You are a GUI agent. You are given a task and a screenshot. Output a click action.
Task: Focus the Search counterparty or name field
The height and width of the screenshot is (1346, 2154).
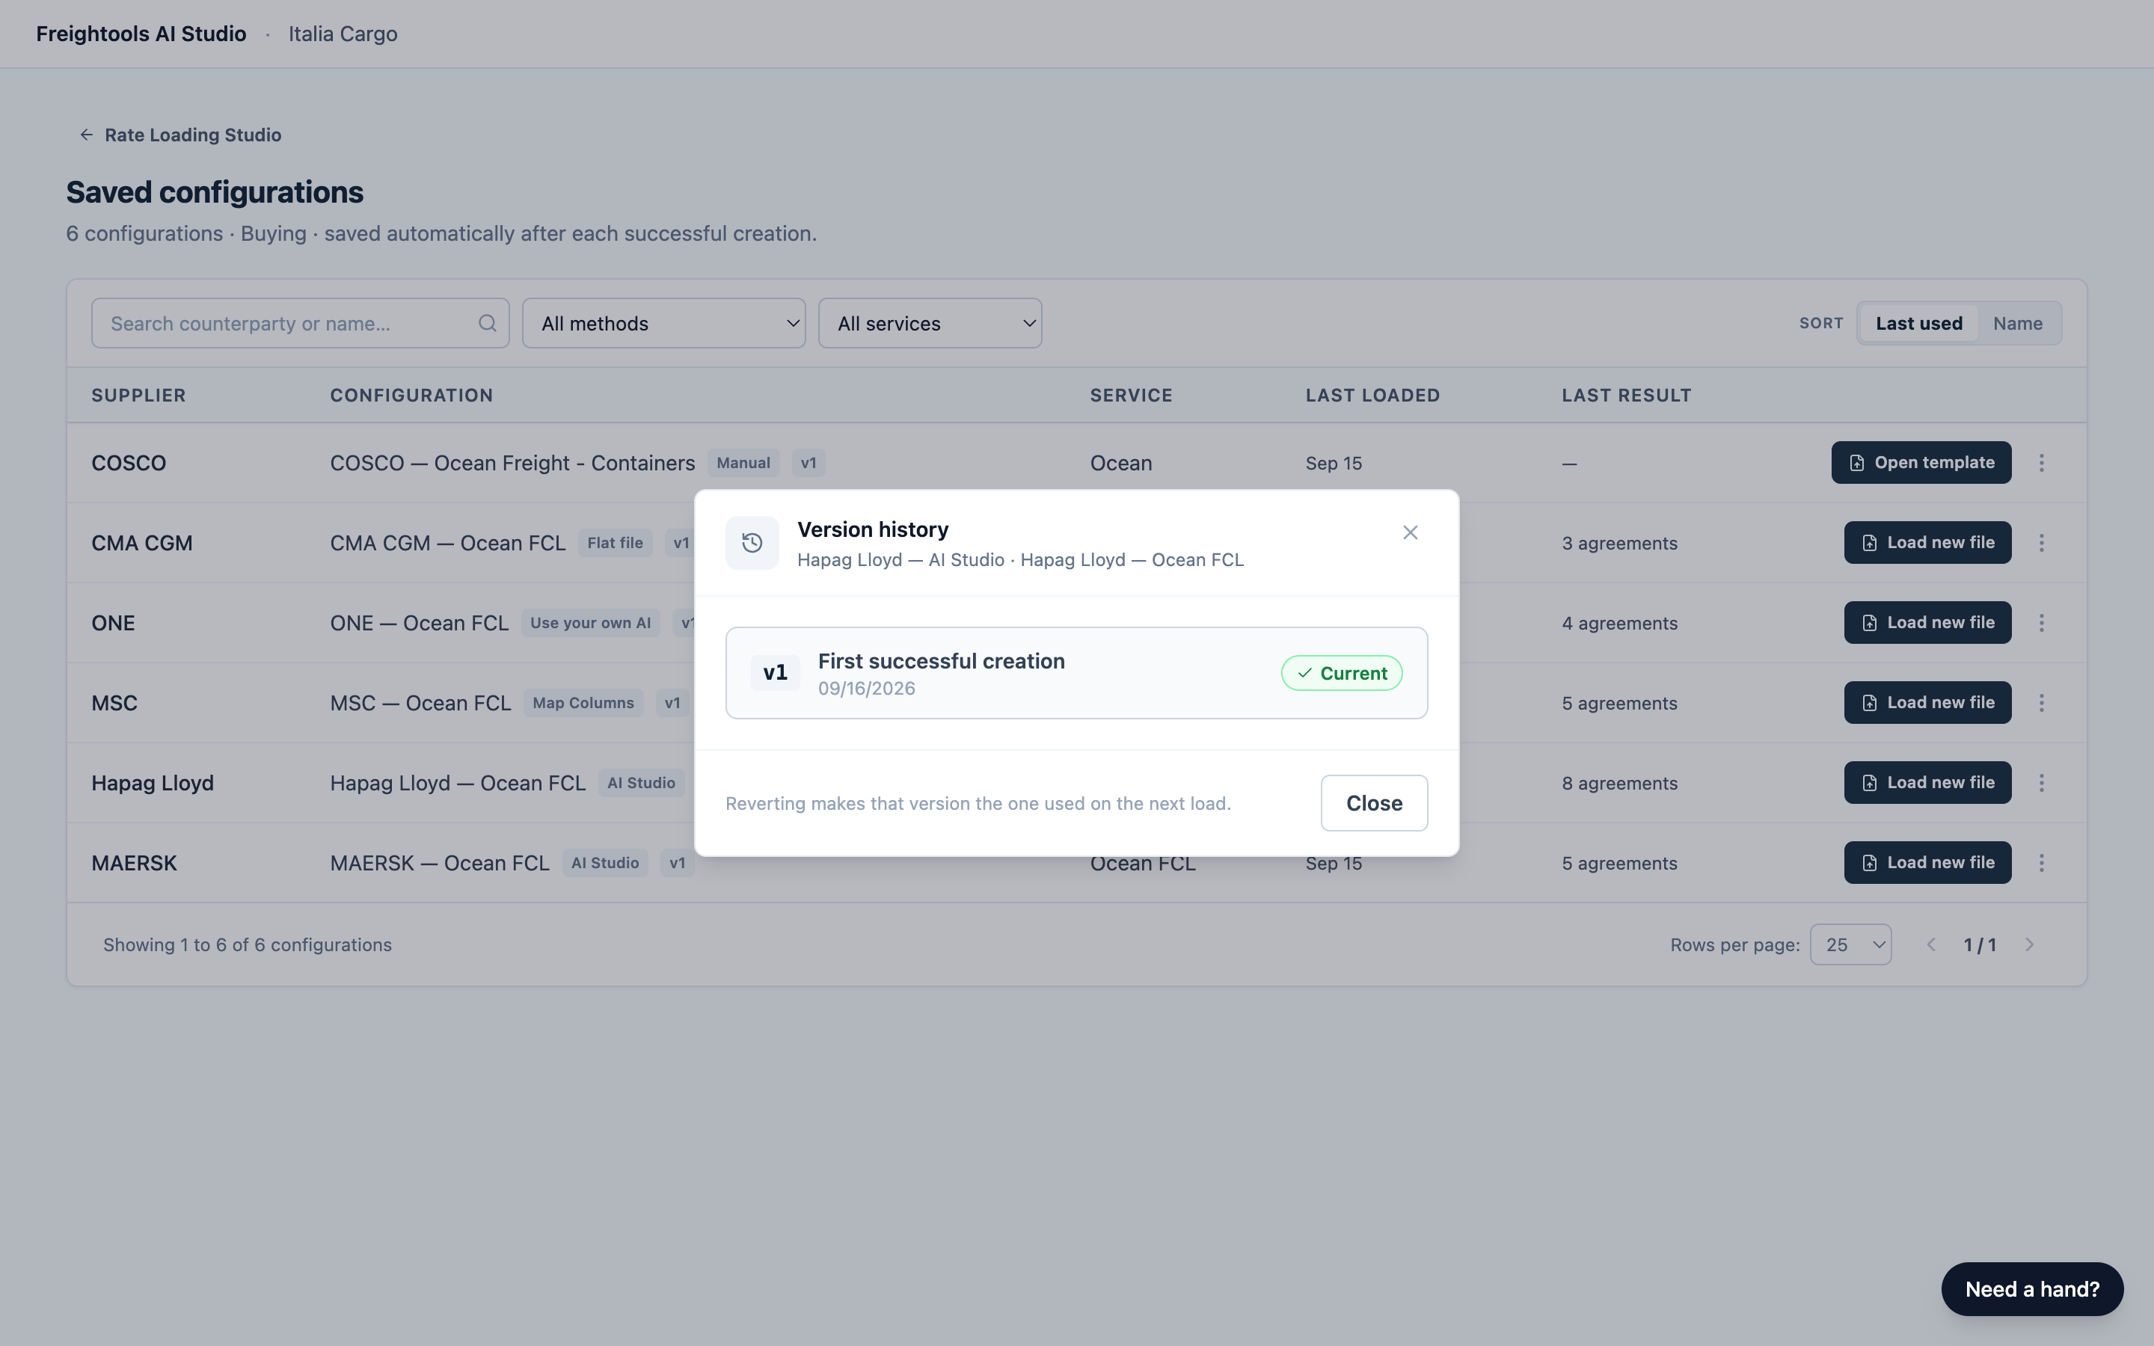(300, 323)
